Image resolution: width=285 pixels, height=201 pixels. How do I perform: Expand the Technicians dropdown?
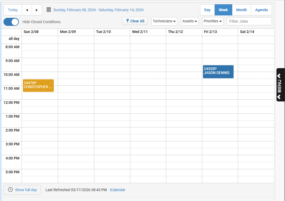tap(164, 21)
